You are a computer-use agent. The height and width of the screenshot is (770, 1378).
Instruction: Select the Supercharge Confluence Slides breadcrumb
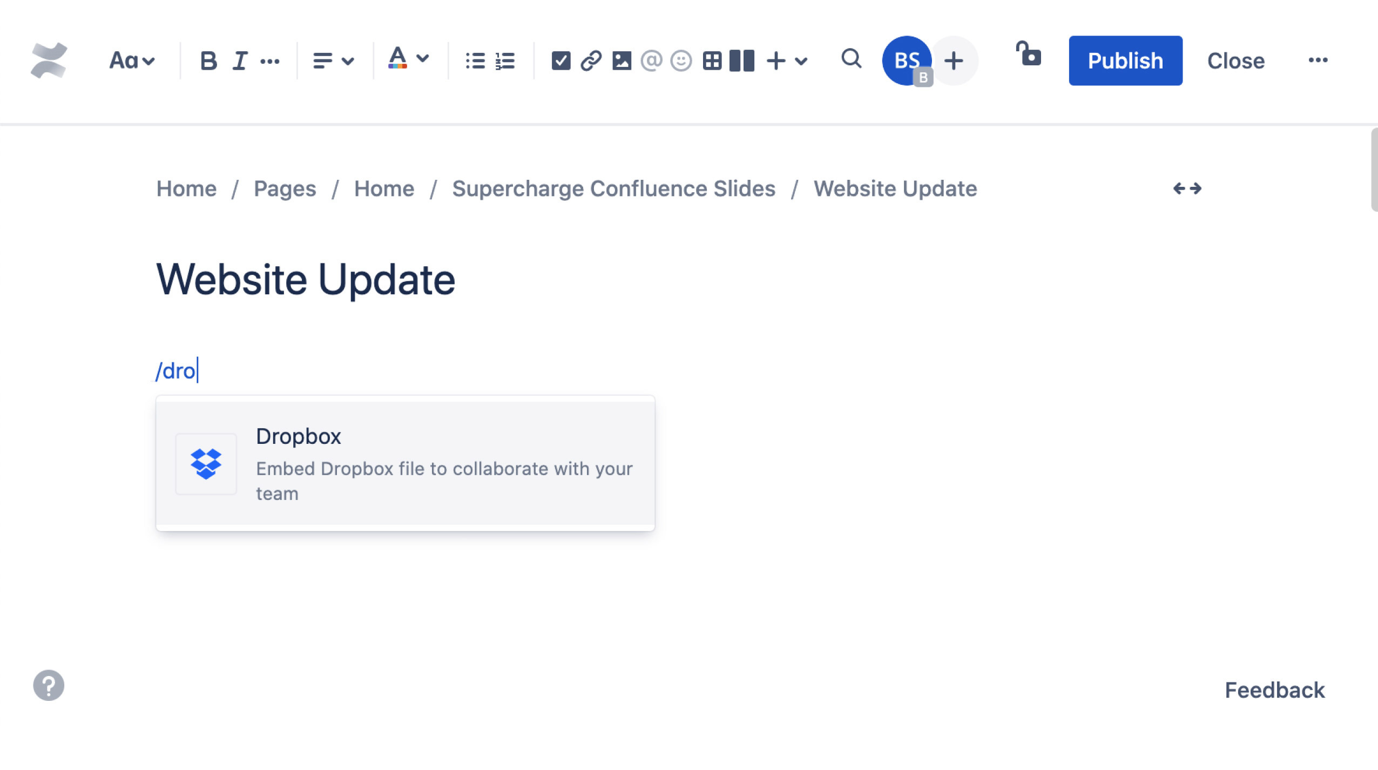point(613,188)
